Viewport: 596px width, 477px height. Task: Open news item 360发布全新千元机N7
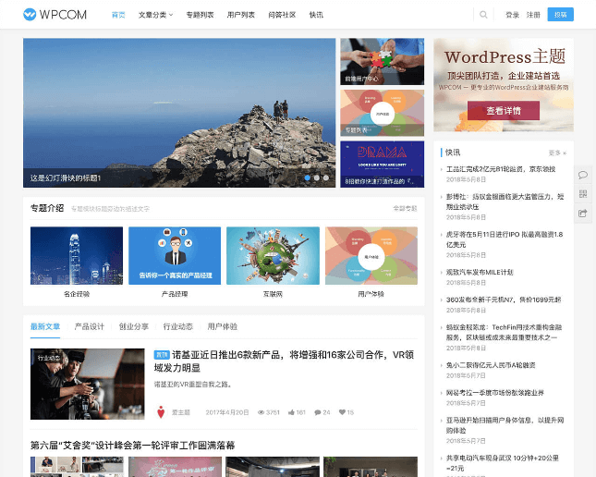[x=504, y=300]
